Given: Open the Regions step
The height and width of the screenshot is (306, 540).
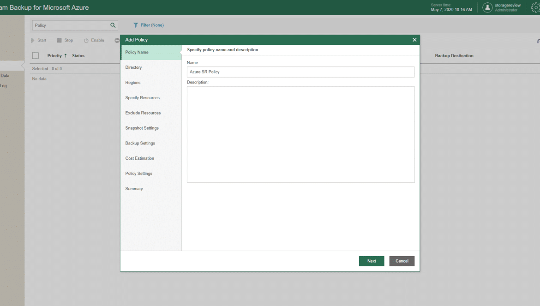Looking at the screenshot, I should 151,83.
